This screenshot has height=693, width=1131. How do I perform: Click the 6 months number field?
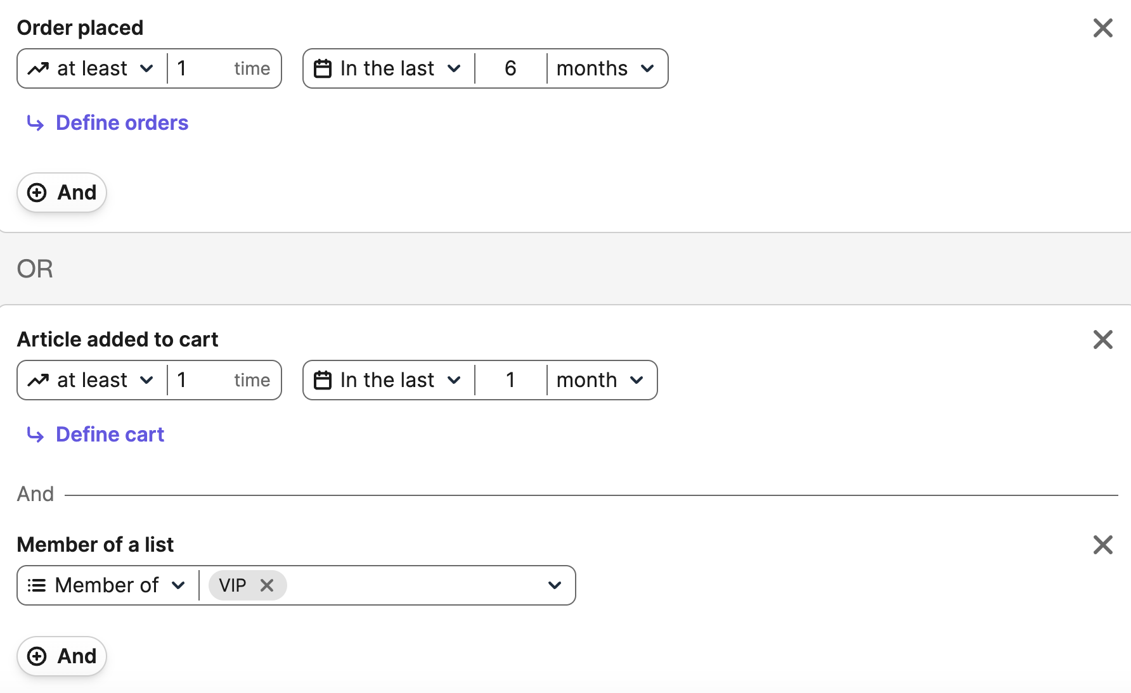click(510, 68)
